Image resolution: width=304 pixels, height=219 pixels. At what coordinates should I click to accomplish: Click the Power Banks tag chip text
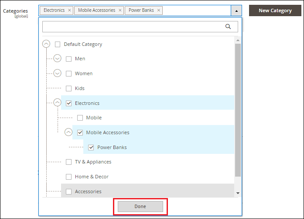(x=141, y=10)
